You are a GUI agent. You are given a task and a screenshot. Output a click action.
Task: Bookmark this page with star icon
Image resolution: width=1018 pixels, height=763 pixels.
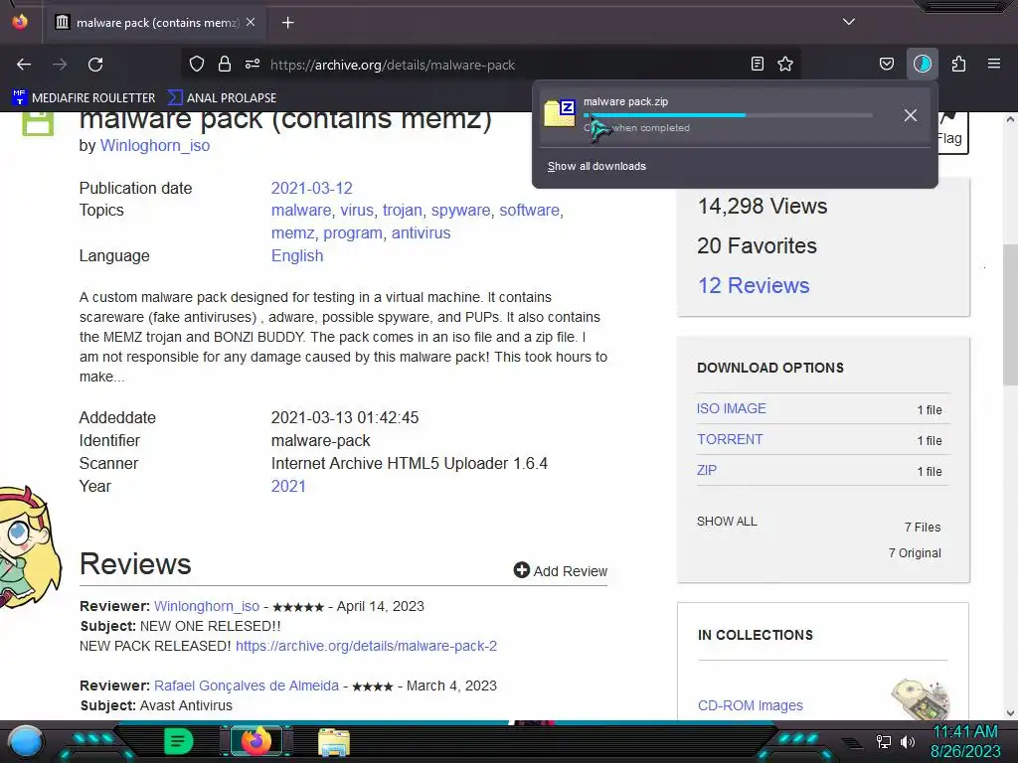[785, 65]
